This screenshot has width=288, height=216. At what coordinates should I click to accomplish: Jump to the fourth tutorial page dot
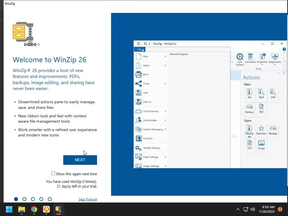tap(41, 199)
